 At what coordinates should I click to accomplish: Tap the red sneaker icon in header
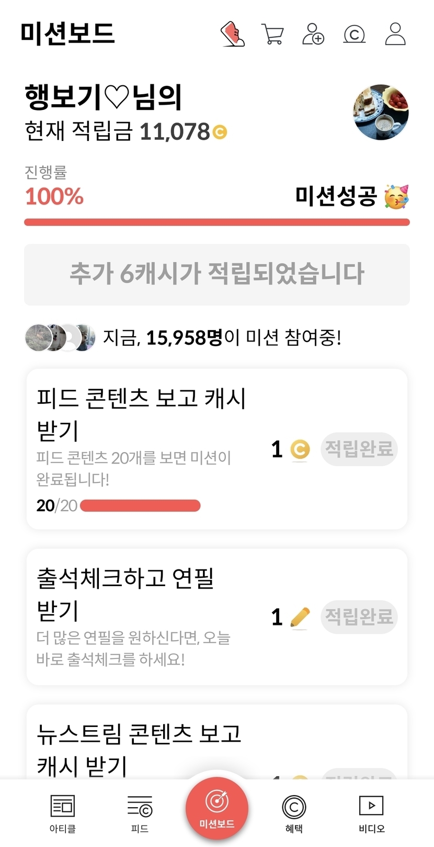233,34
